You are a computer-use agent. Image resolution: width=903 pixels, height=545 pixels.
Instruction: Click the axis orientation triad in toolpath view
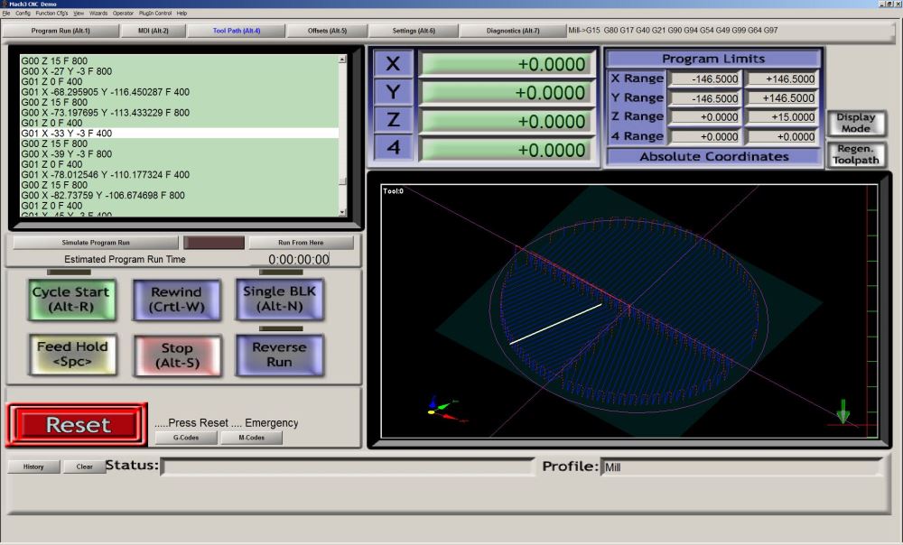[446, 408]
